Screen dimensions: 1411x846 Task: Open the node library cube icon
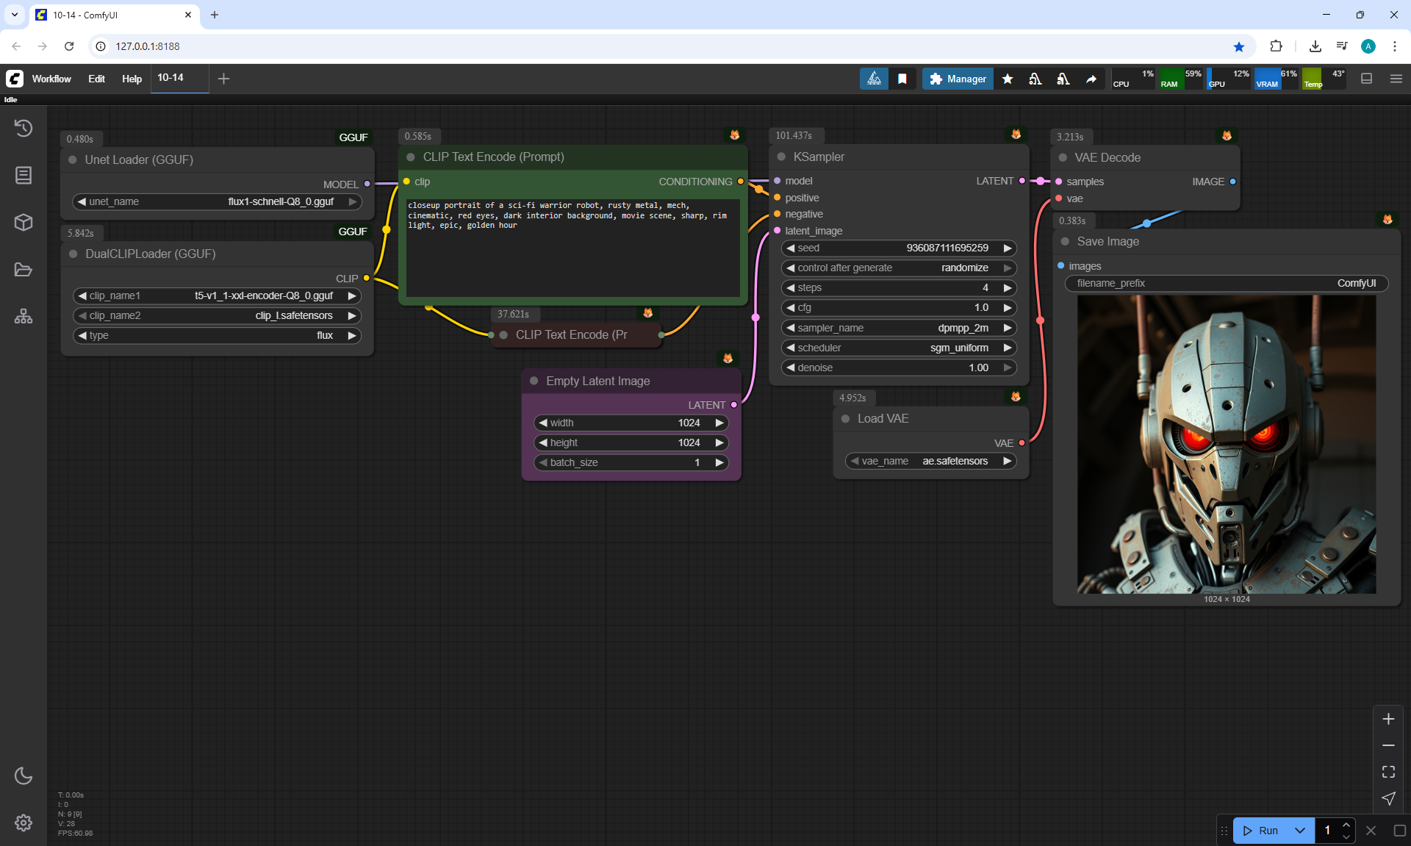coord(24,222)
